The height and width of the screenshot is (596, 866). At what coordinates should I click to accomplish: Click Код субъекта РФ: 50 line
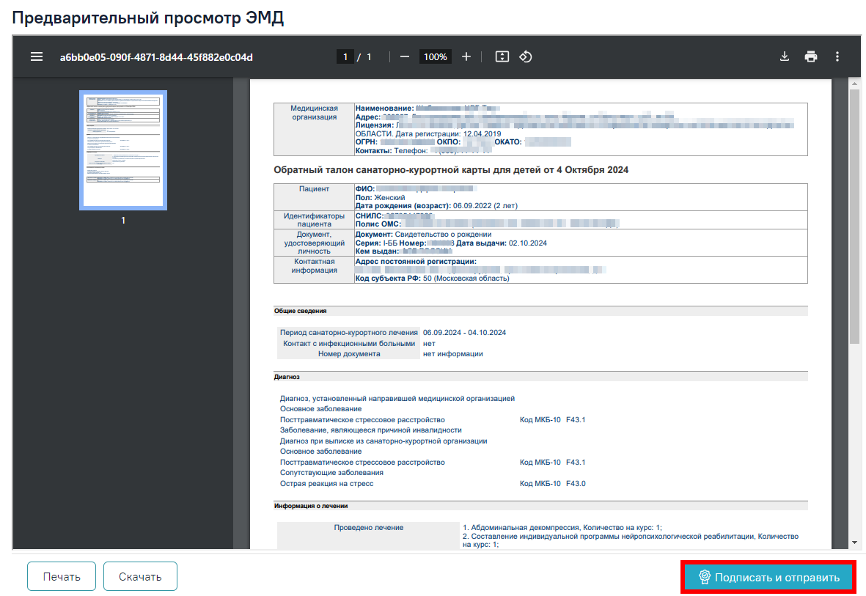point(432,279)
